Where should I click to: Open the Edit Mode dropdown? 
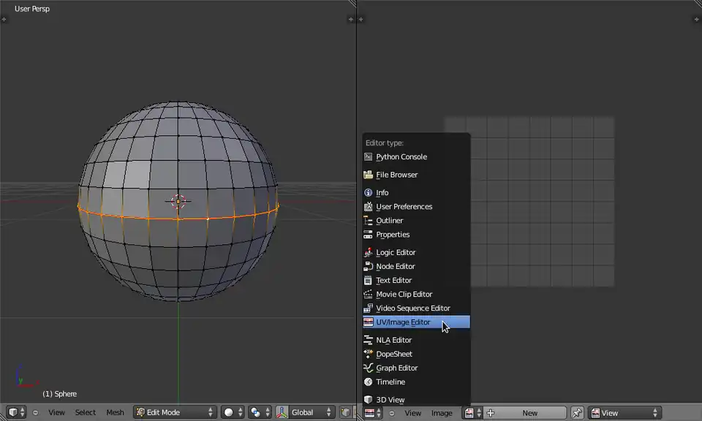(175, 413)
